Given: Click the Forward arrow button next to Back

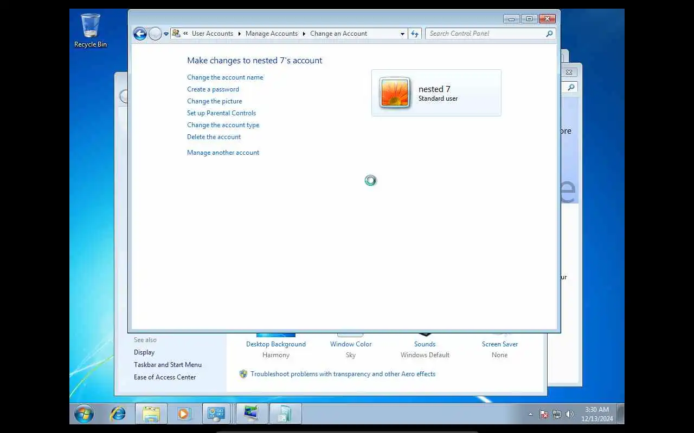Looking at the screenshot, I should 155,34.
